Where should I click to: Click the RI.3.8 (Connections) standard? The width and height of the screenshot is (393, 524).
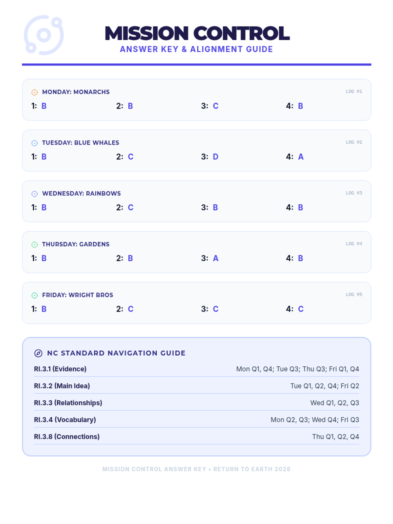pyautogui.click(x=67, y=437)
